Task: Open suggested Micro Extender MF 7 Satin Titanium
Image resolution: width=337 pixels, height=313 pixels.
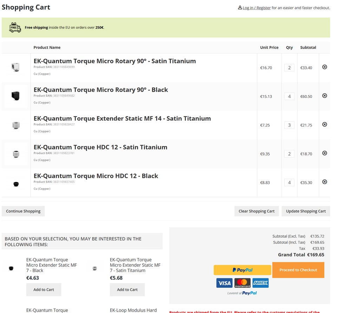Action: (135, 265)
